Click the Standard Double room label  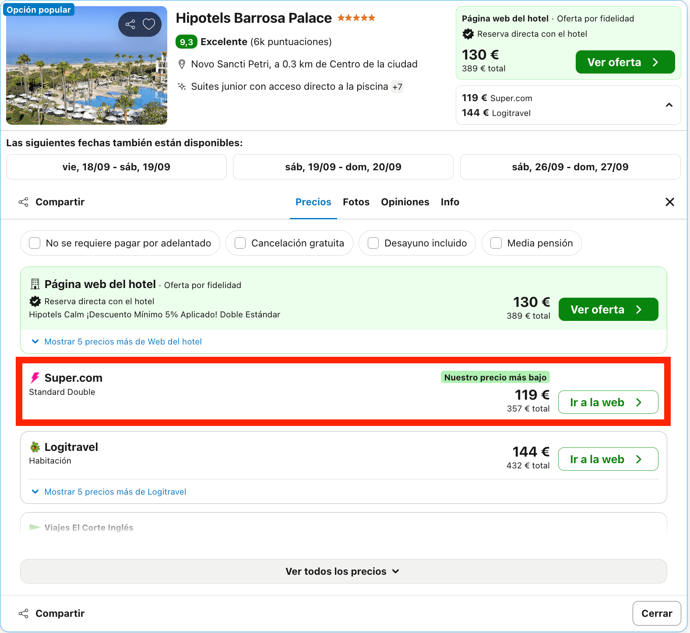[62, 392]
